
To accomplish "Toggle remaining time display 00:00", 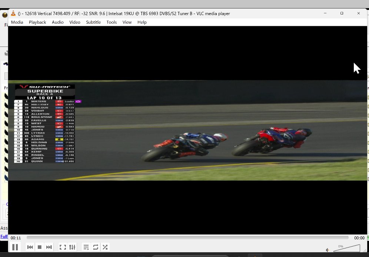I will 359,238.
